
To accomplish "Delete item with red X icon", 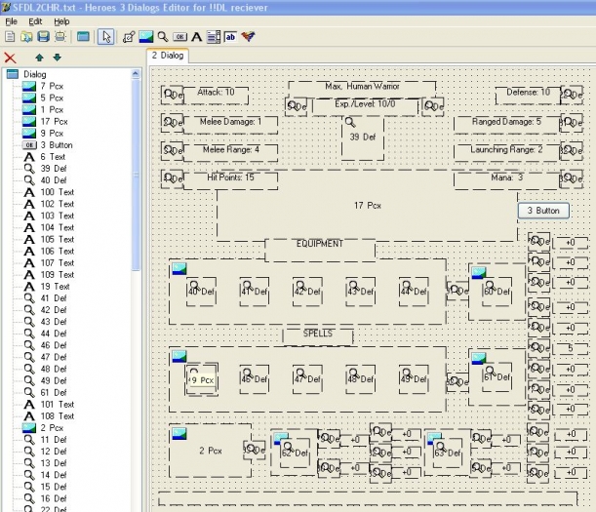I will click(x=10, y=59).
